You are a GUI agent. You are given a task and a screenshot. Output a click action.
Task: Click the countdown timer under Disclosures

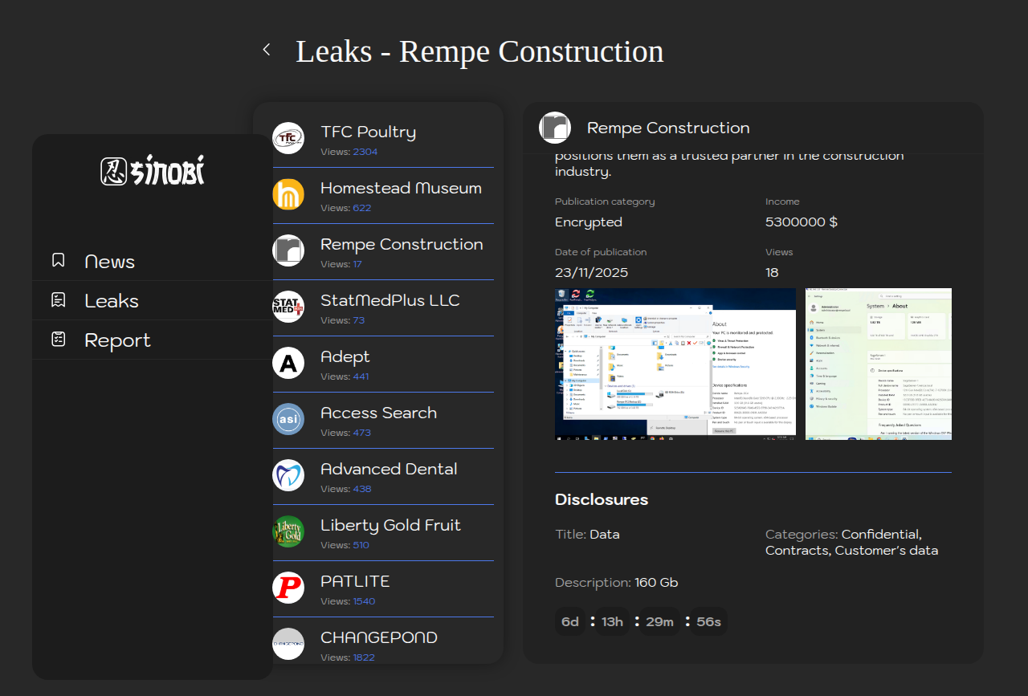(x=640, y=621)
